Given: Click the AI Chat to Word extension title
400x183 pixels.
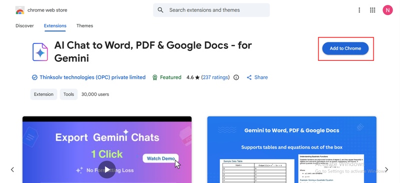Looking at the screenshot, I should [153, 52].
